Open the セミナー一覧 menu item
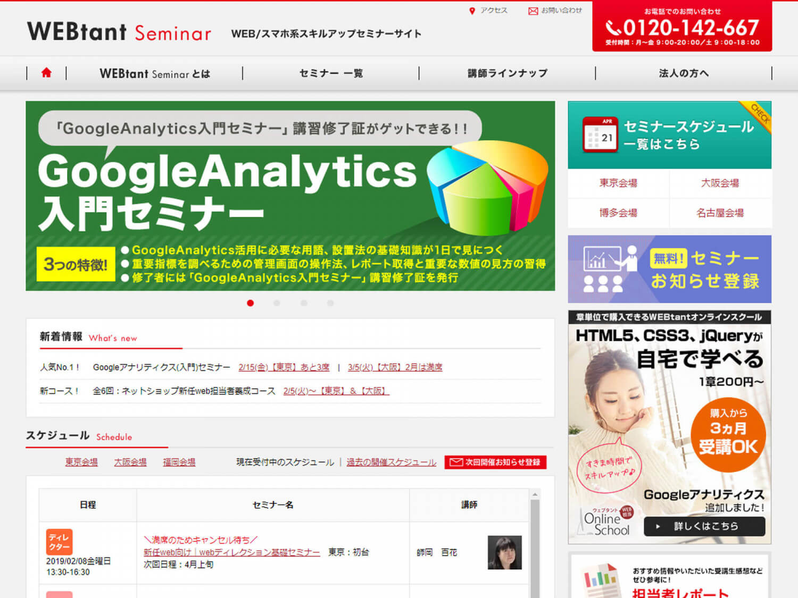 point(331,73)
